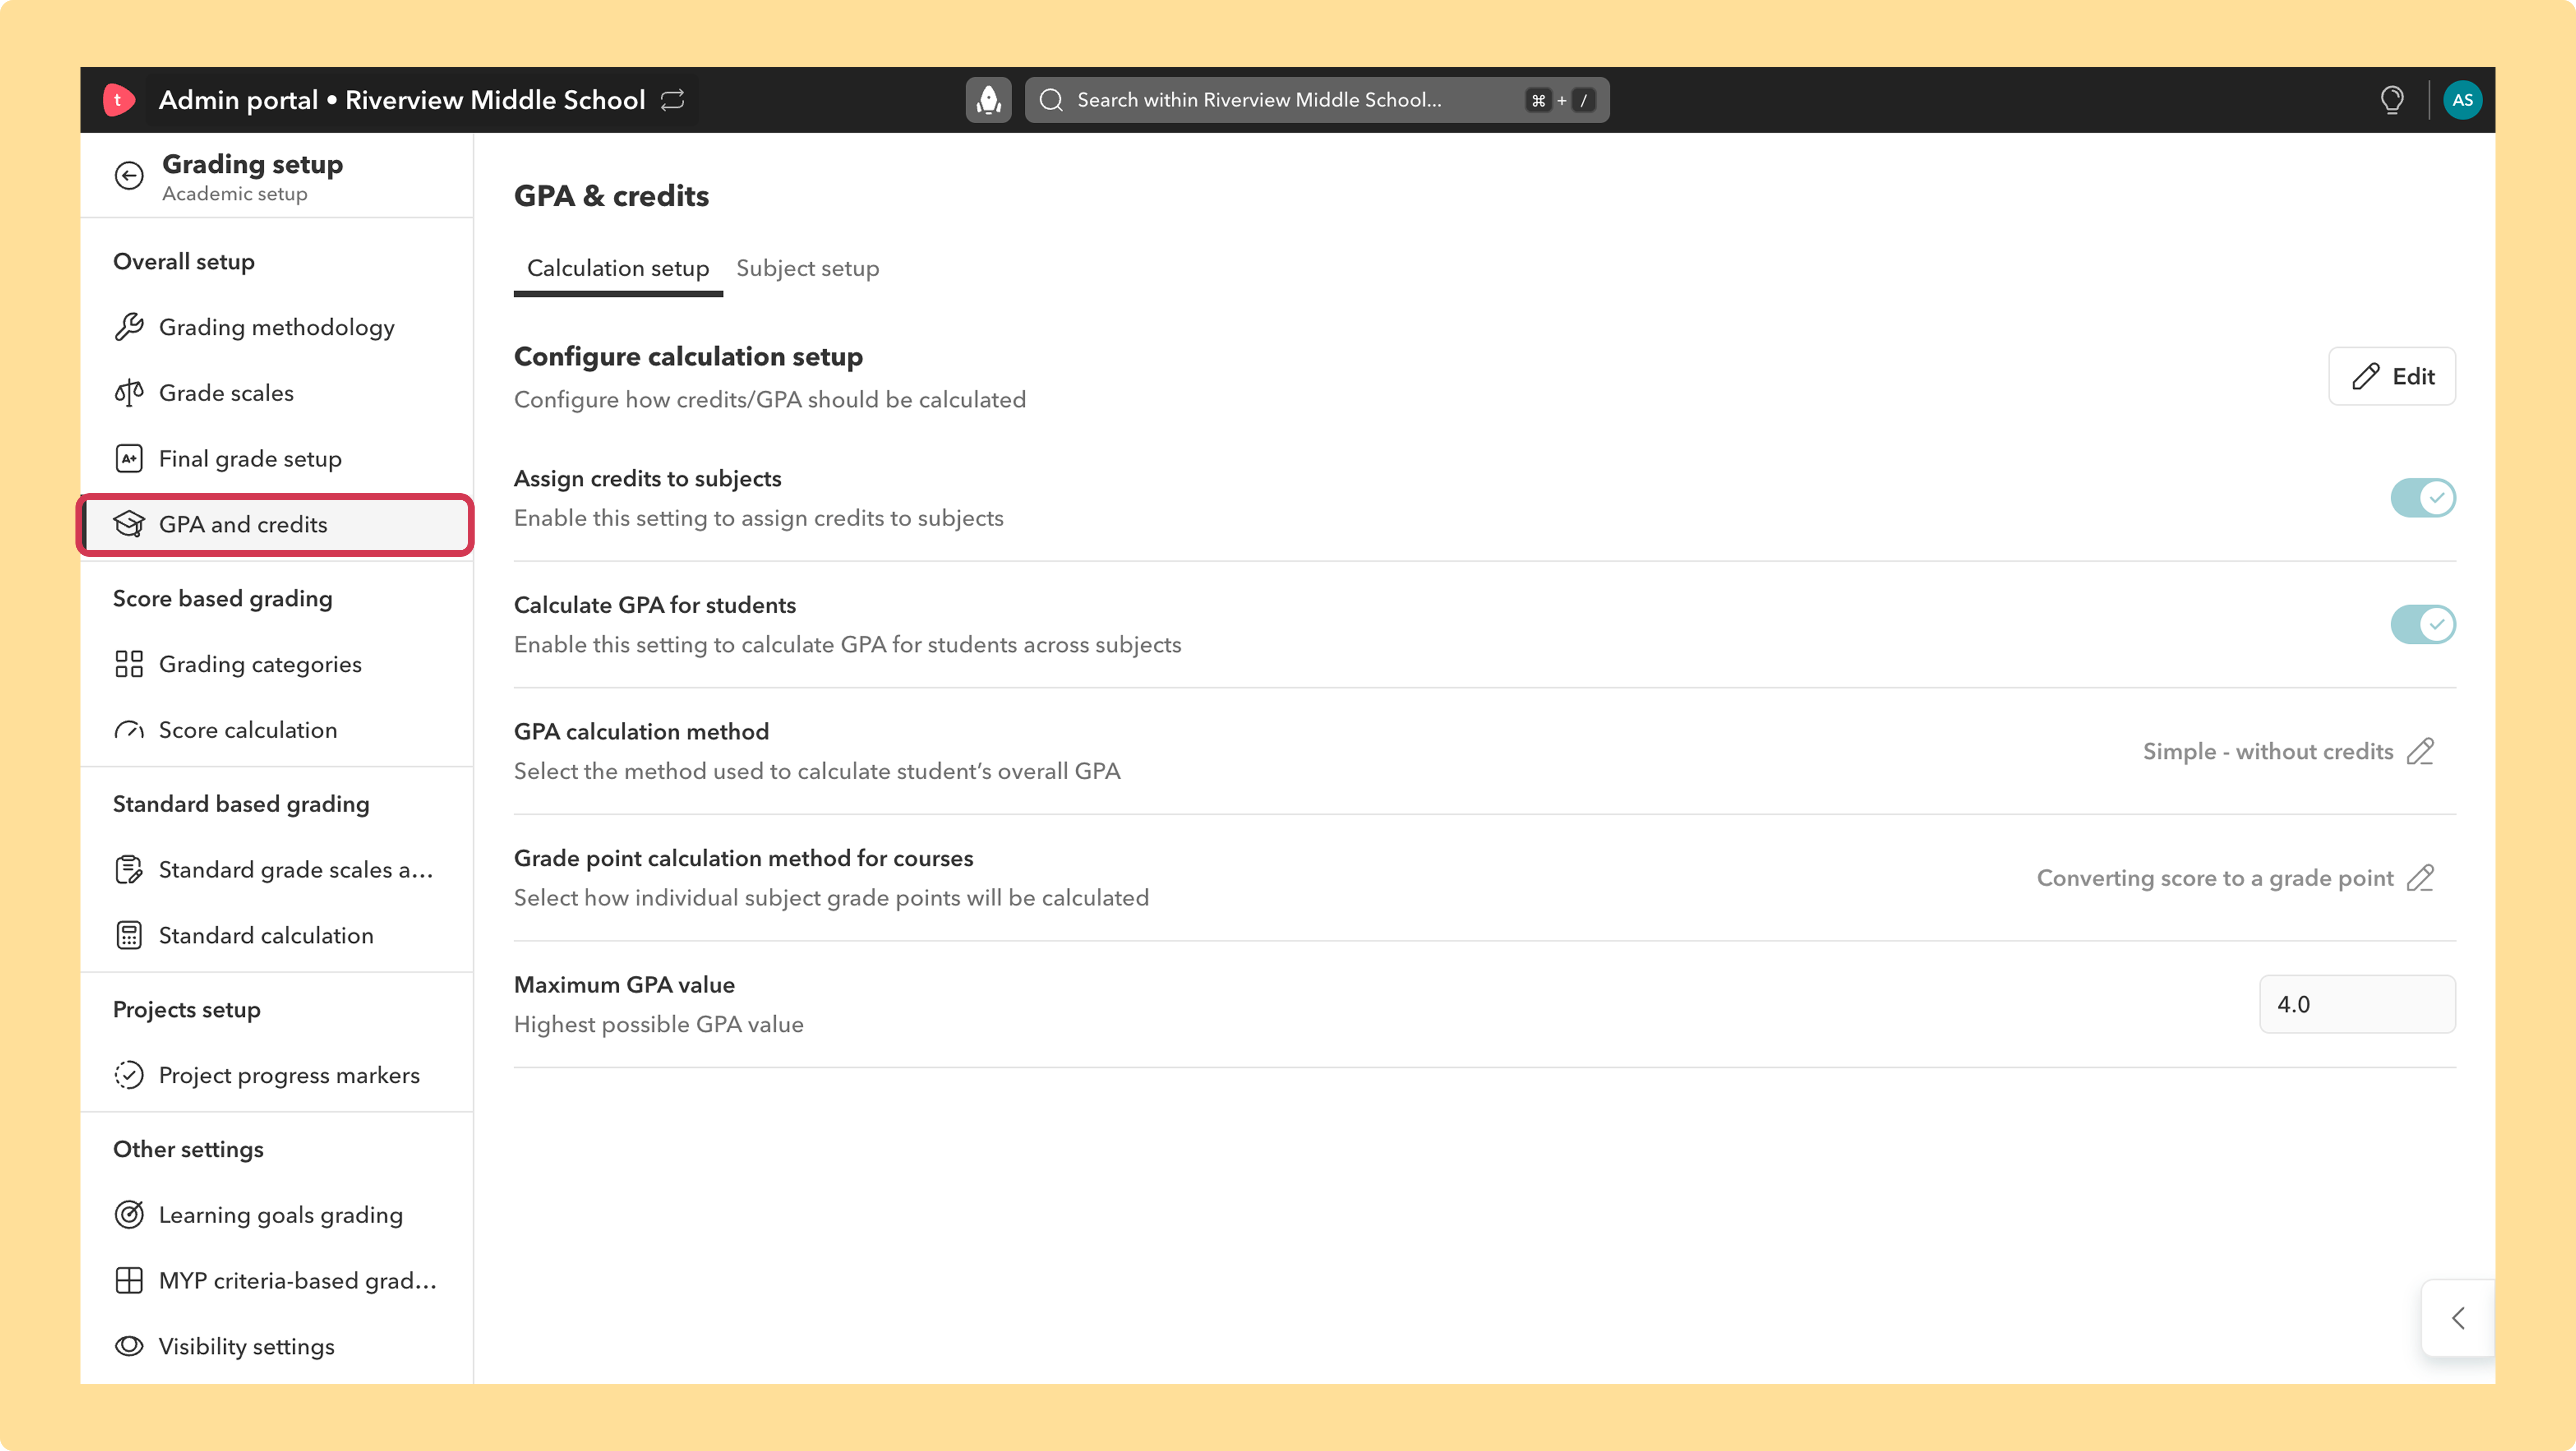Viewport: 2576px width, 1451px height.
Task: Expand the collapsed side panel chevron
Action: [x=2458, y=1319]
